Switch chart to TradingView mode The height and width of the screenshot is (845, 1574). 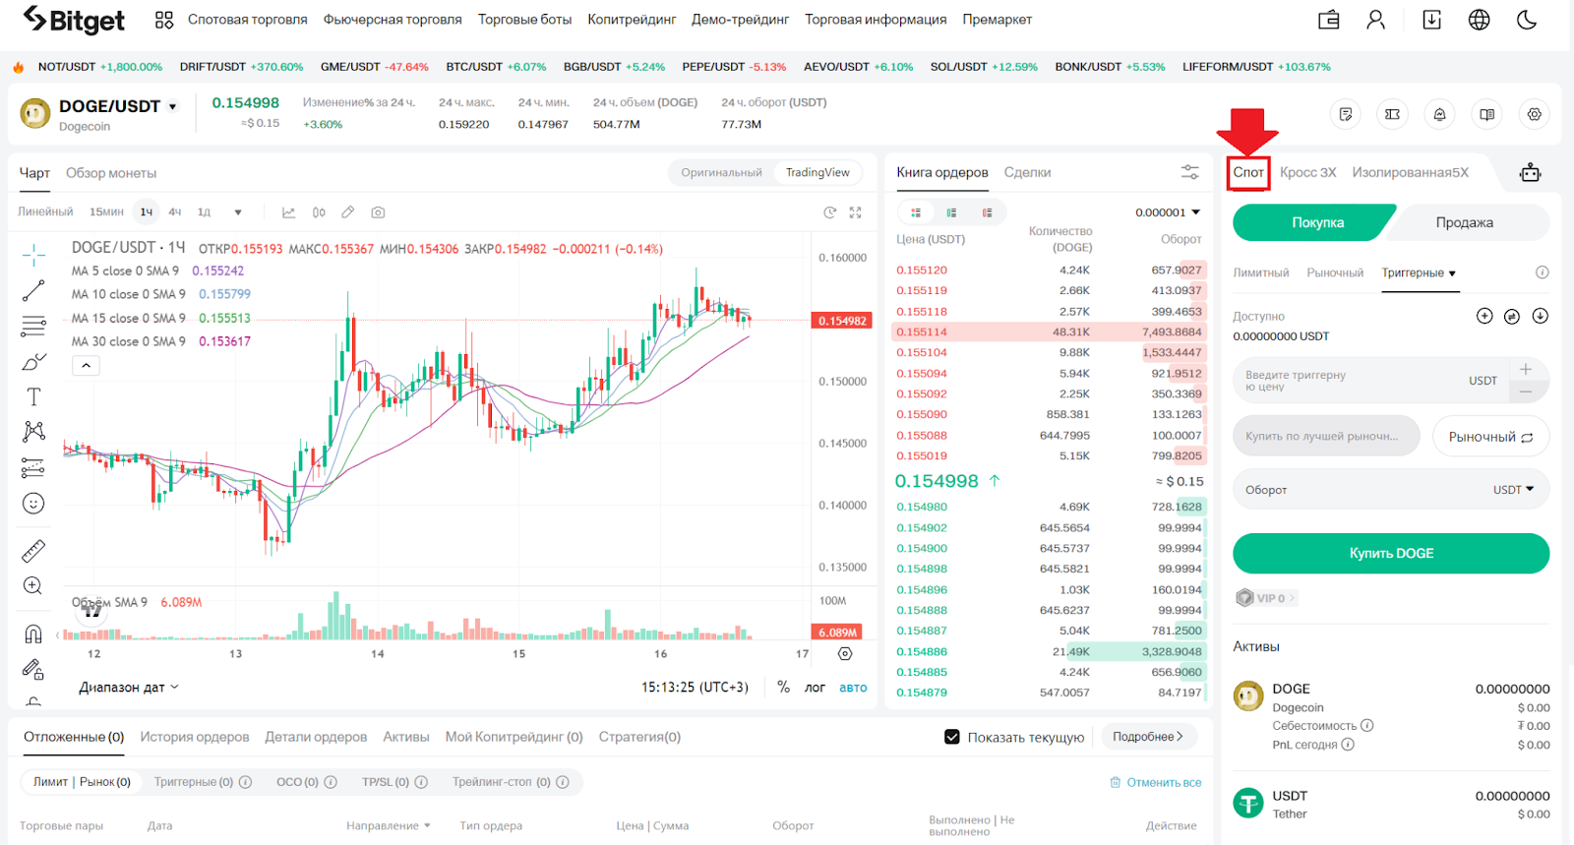point(817,172)
